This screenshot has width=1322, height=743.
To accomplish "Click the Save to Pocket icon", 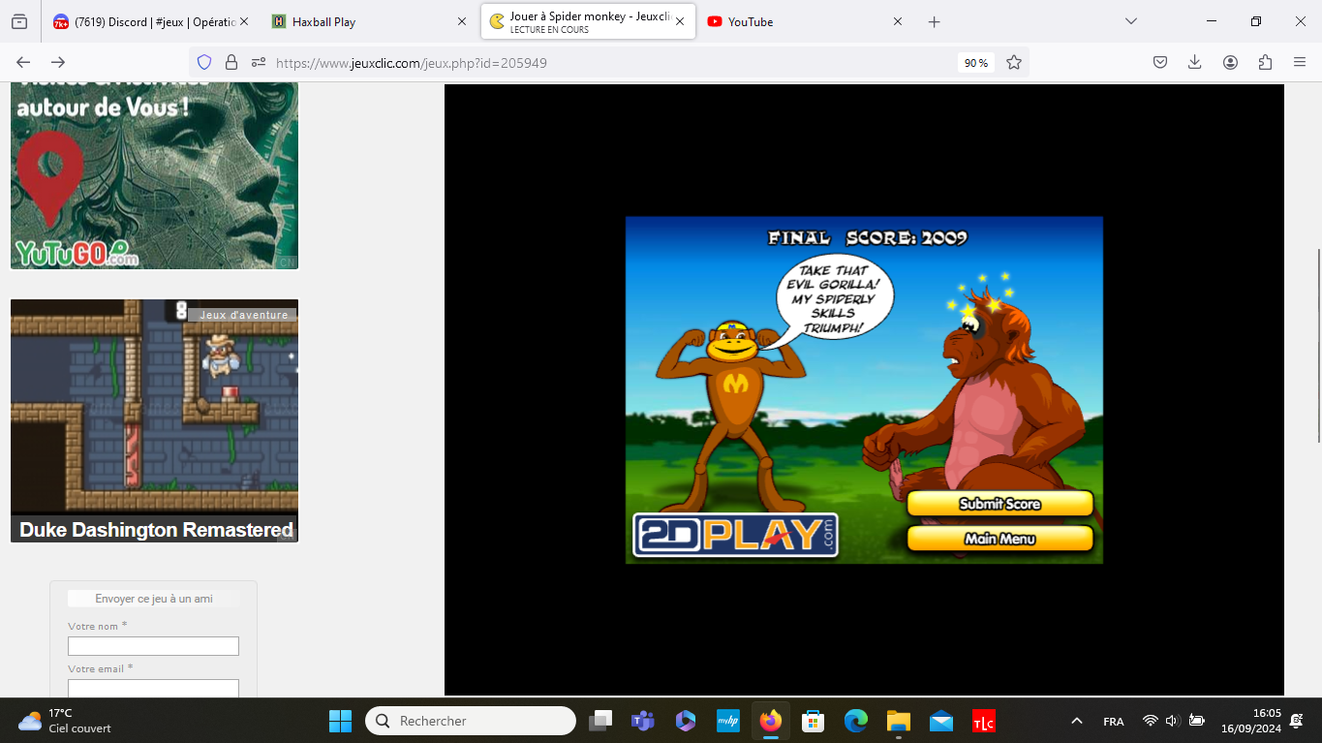I will 1160,62.
